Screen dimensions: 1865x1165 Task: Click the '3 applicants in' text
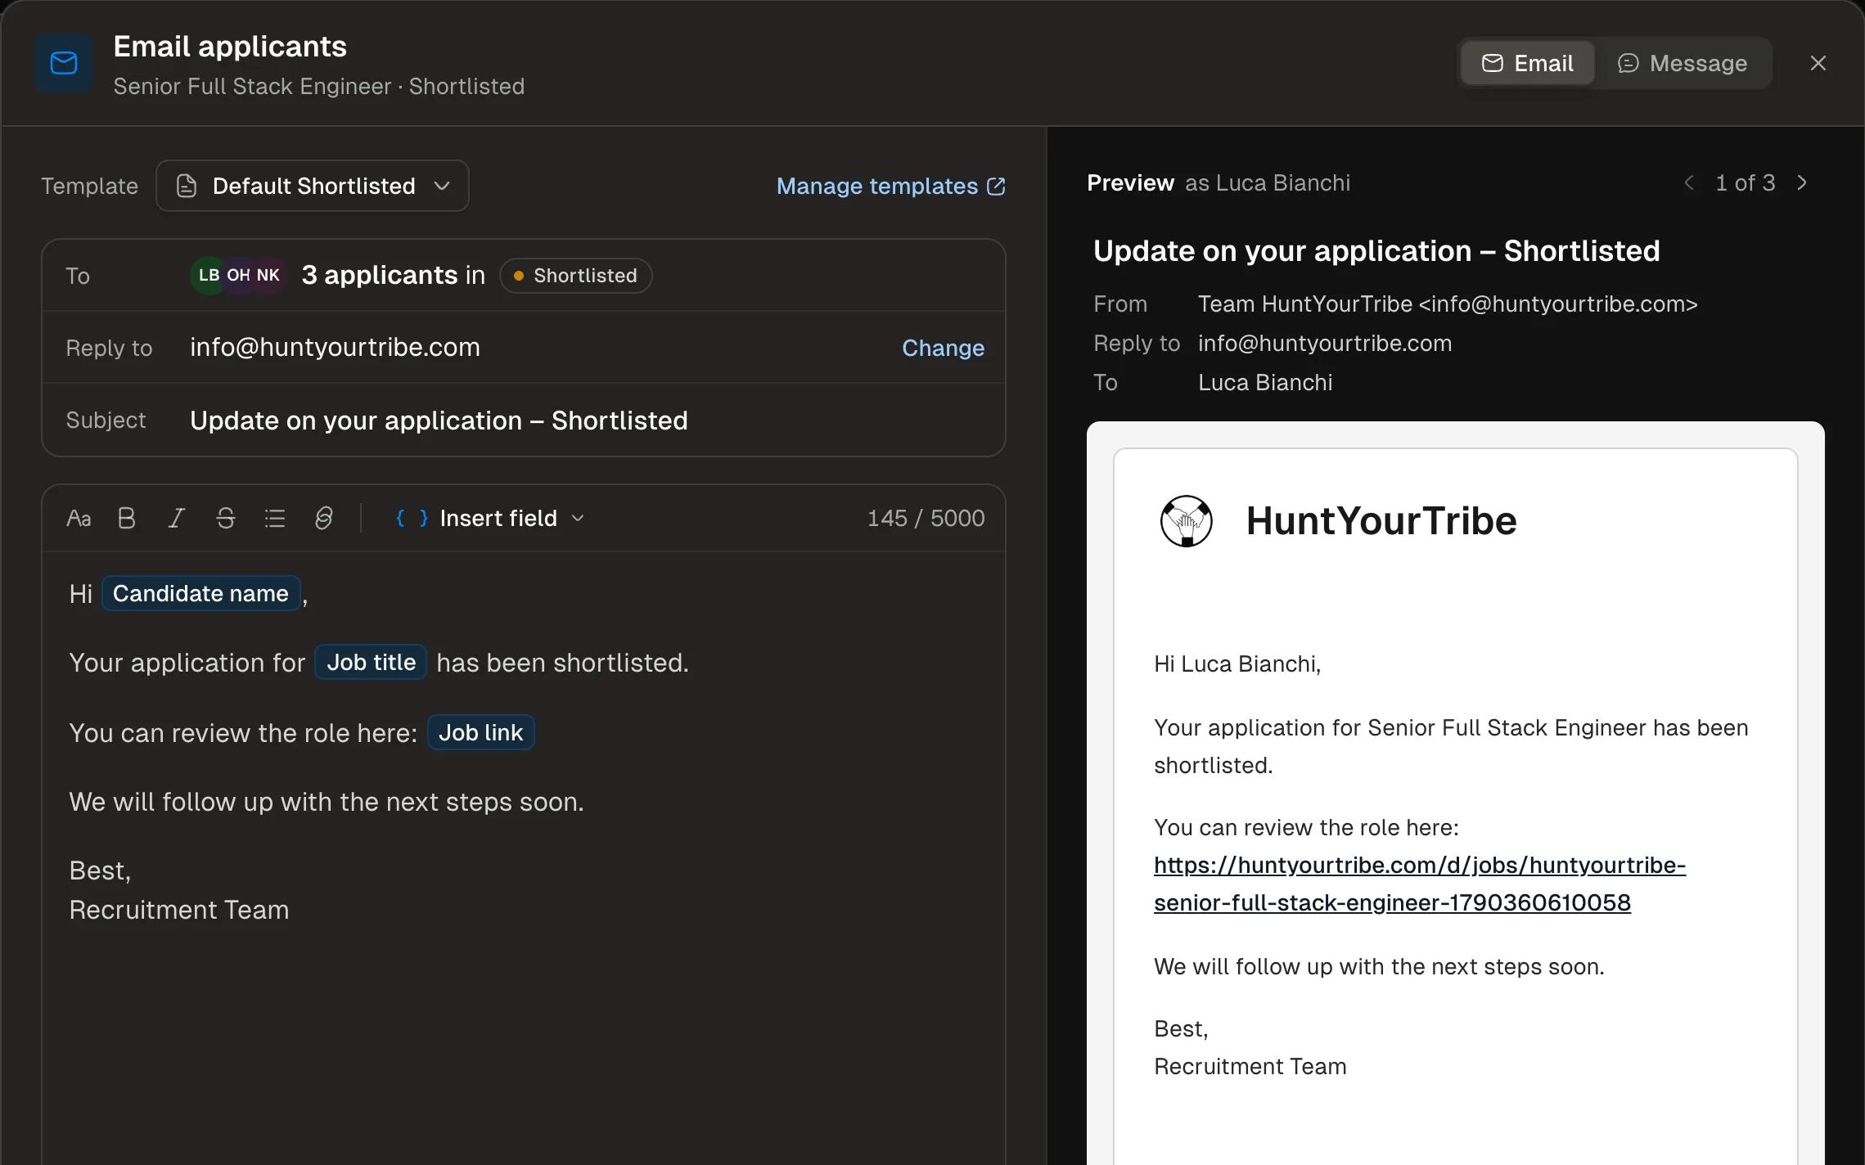tap(393, 275)
